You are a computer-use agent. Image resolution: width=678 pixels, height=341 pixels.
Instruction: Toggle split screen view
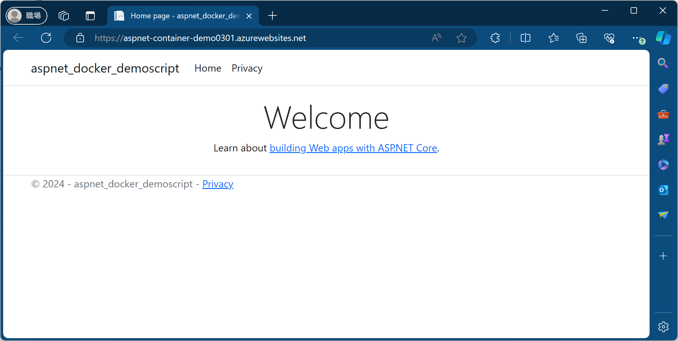click(x=526, y=38)
